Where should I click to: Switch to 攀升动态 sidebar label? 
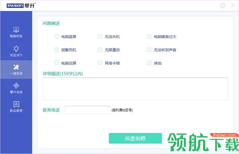point(16,92)
